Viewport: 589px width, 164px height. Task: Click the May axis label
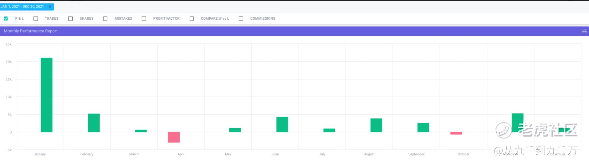pyautogui.click(x=228, y=154)
